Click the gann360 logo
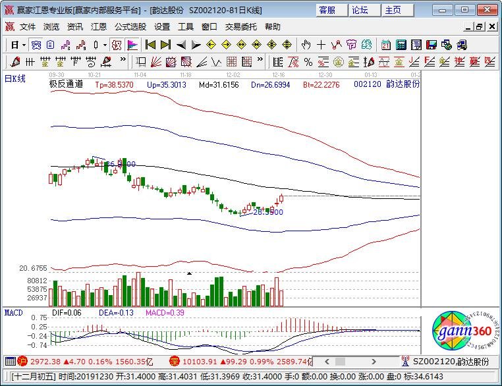Image resolution: width=502 pixels, height=386 pixels. tap(465, 331)
